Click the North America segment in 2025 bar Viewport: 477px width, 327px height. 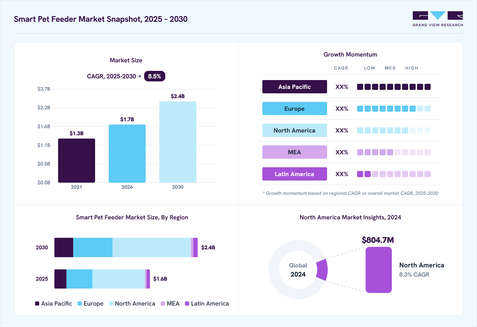pos(119,279)
